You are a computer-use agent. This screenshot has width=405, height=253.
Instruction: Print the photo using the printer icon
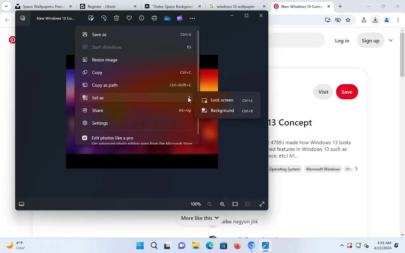[x=154, y=18]
